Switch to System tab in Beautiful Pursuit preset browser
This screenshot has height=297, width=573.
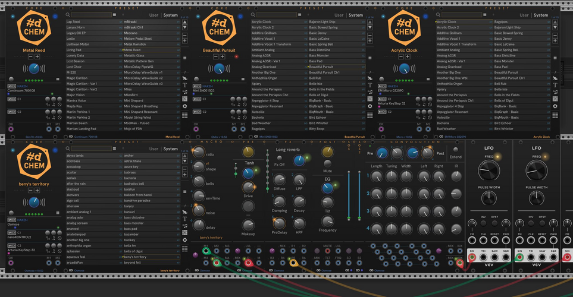pos(356,15)
